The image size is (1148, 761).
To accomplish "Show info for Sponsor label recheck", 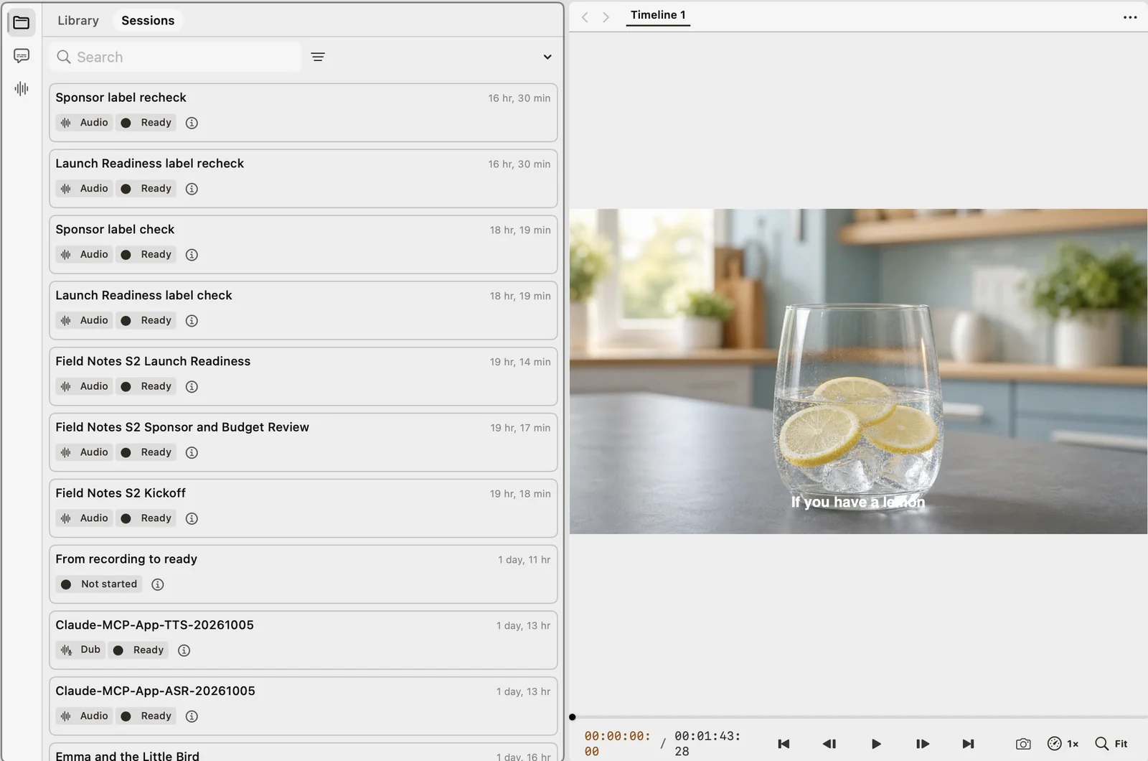I will tap(192, 123).
